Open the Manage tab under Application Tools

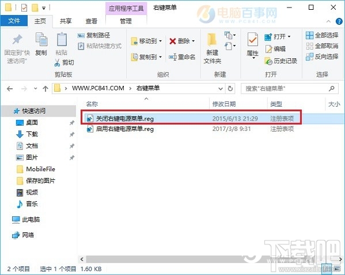pyautogui.click(x=126, y=21)
